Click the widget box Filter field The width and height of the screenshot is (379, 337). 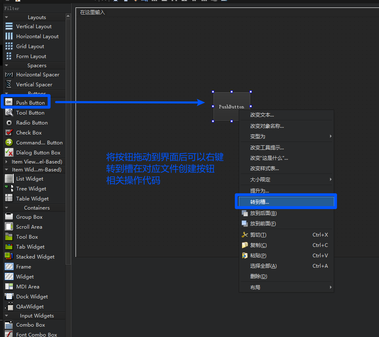tap(37, 8)
